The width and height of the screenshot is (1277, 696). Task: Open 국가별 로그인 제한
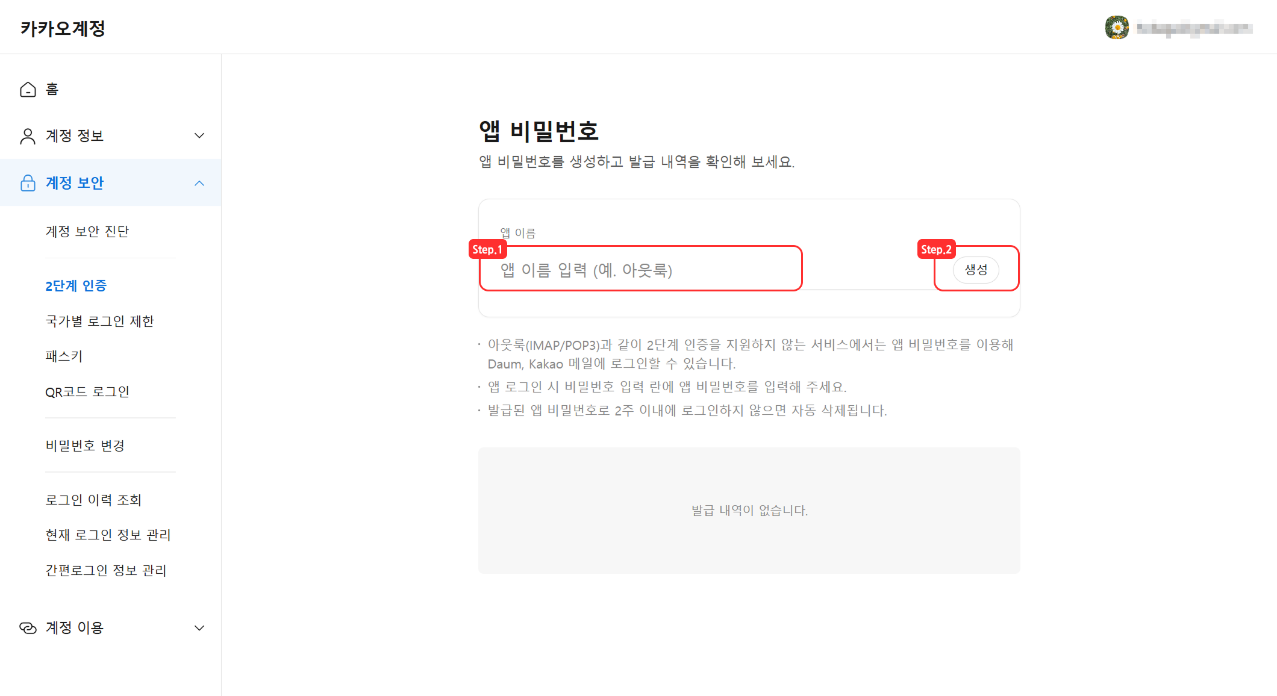[x=100, y=321]
